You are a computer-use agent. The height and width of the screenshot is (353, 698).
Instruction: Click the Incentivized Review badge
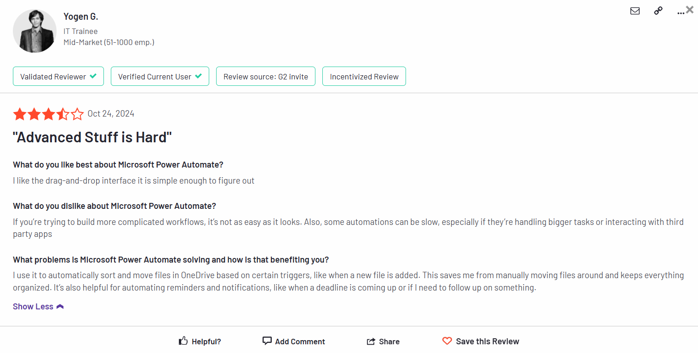pyautogui.click(x=364, y=76)
